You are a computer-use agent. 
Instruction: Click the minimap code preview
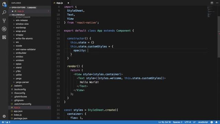point(211,11)
